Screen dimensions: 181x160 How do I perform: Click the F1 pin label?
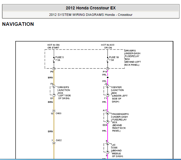(106, 98)
